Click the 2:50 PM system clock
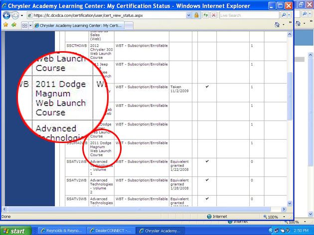Image resolution: width=314 pixels, height=235 pixels. coord(301,231)
